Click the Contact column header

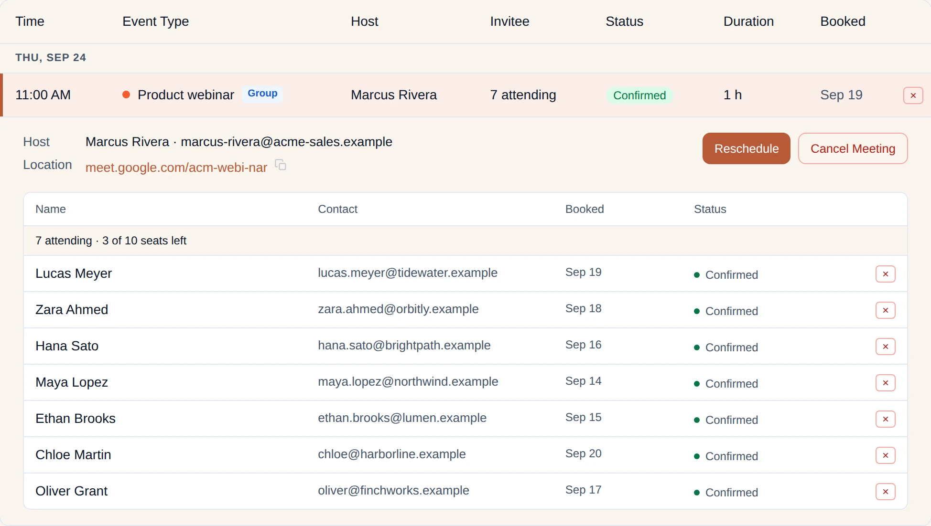click(337, 209)
